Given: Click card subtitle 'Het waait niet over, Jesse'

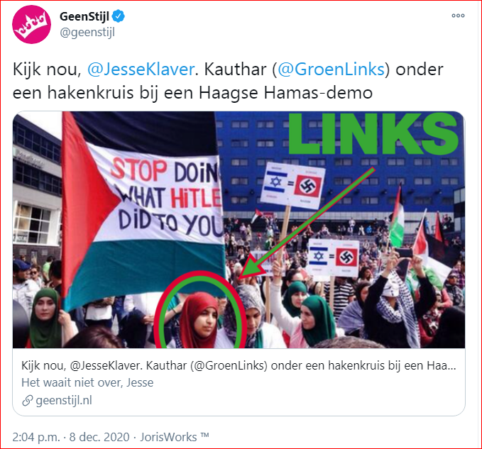Looking at the screenshot, I should (87, 382).
